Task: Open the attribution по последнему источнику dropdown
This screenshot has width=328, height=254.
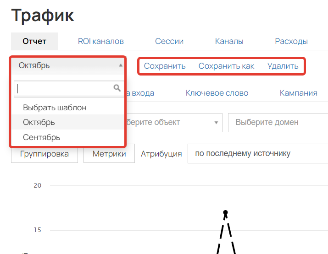Action: pyautogui.click(x=258, y=153)
